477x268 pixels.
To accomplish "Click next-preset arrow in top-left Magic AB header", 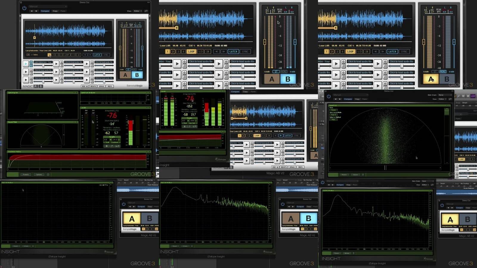I will 36,11.
